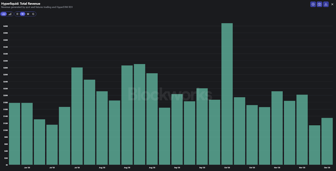
Task: Set interval to daily with D
Action: click(17, 14)
